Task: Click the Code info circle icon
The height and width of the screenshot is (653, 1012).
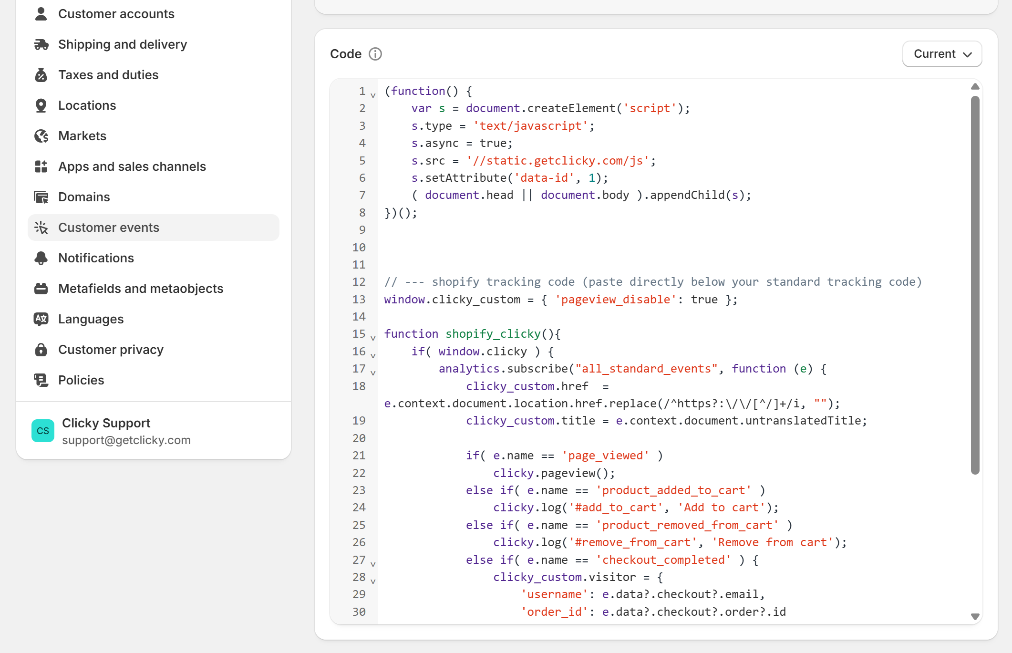Action: click(375, 54)
